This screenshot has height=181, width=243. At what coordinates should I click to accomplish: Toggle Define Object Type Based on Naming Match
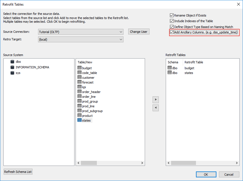tap(172, 27)
